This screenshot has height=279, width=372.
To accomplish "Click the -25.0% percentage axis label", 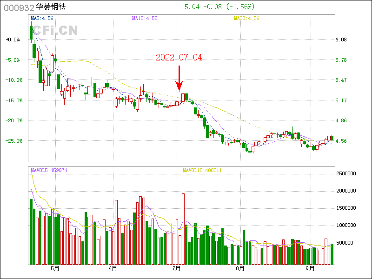I will (x=13, y=140).
